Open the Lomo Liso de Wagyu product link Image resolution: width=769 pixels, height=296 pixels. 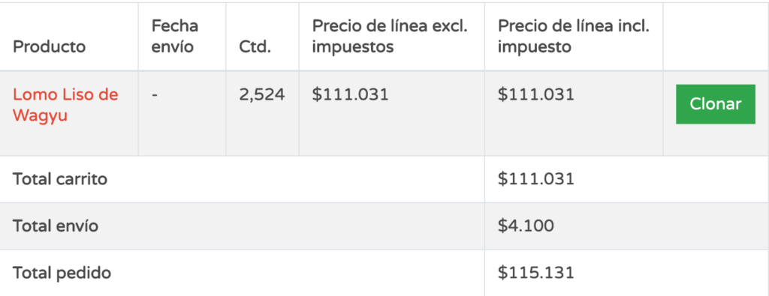click(x=65, y=105)
